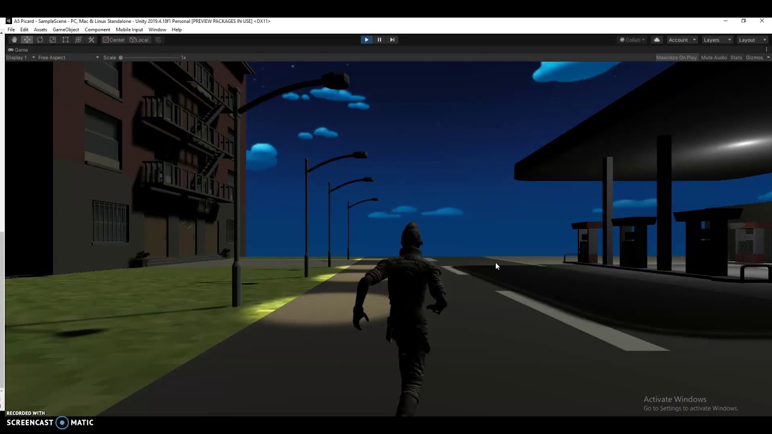Open the custom editor tools icon
Image resolution: width=772 pixels, height=434 pixels.
tap(91, 40)
